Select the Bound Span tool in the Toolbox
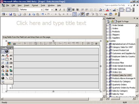This screenshot has height=104, width=139. click(x=7, y=55)
